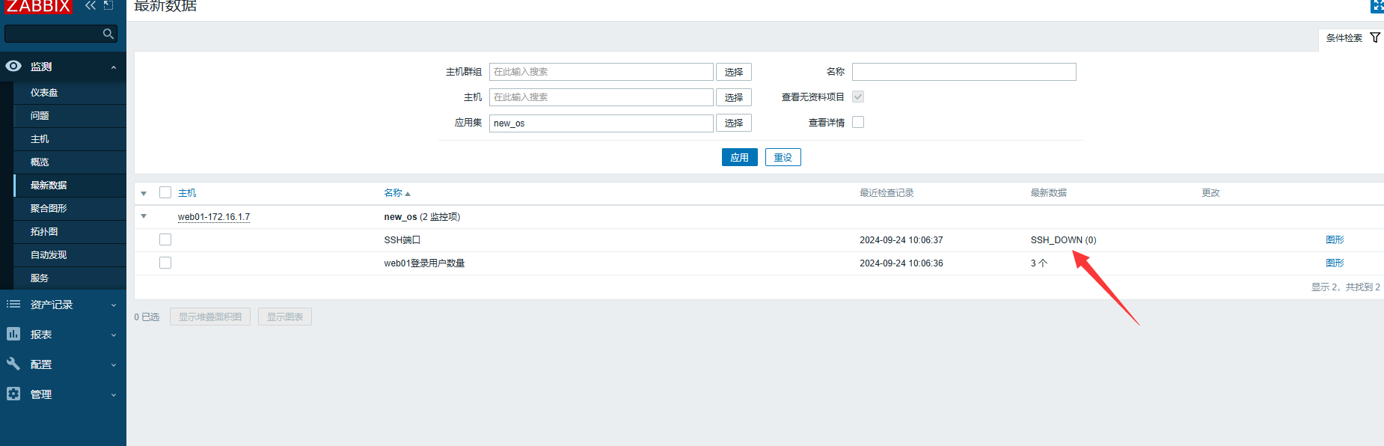This screenshot has height=446, width=1384.
Task: Expand the 管理 menu chevron
Action: [114, 395]
